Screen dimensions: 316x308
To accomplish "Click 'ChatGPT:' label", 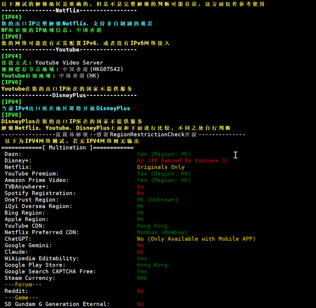I will [18, 239].
